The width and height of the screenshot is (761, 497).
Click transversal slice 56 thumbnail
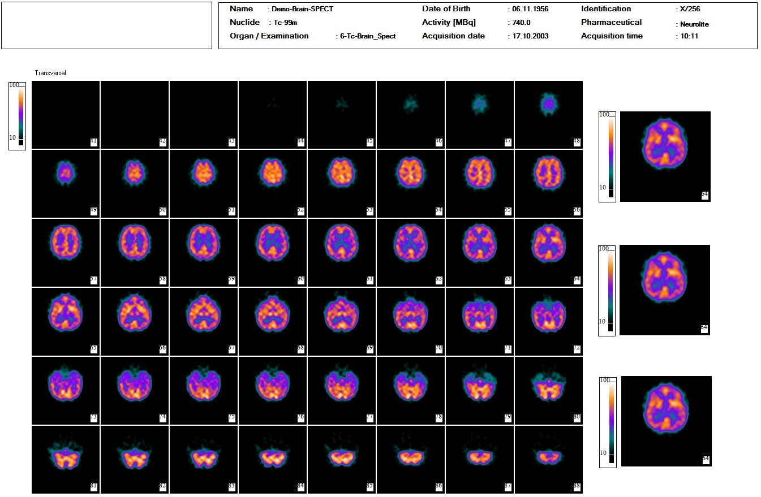point(548,183)
